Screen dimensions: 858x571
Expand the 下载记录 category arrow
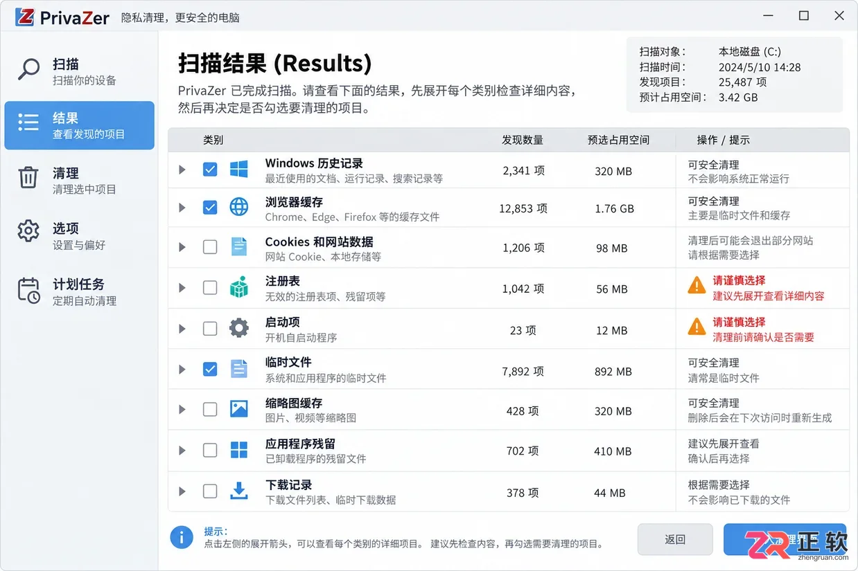(x=182, y=491)
